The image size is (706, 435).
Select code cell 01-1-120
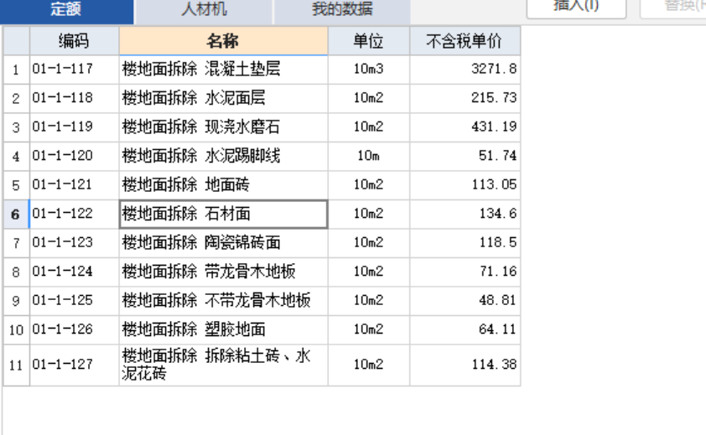click(x=75, y=156)
